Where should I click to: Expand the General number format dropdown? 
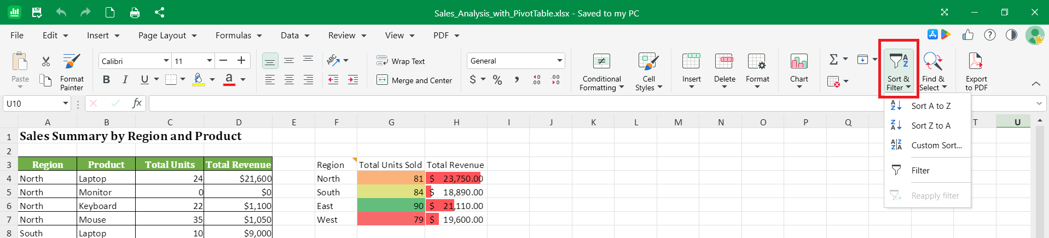click(559, 61)
